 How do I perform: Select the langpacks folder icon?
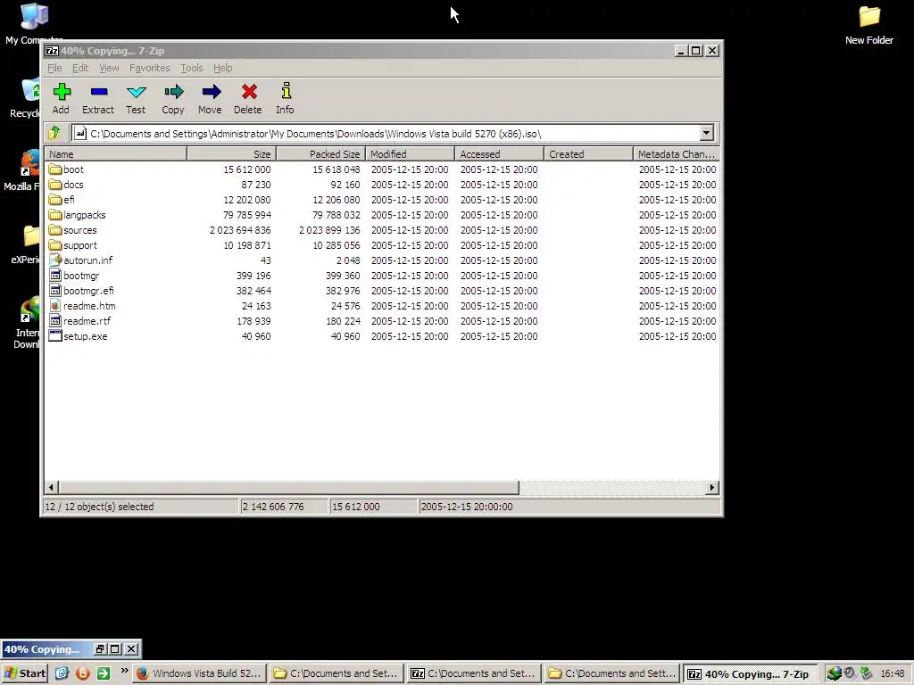pyautogui.click(x=55, y=215)
